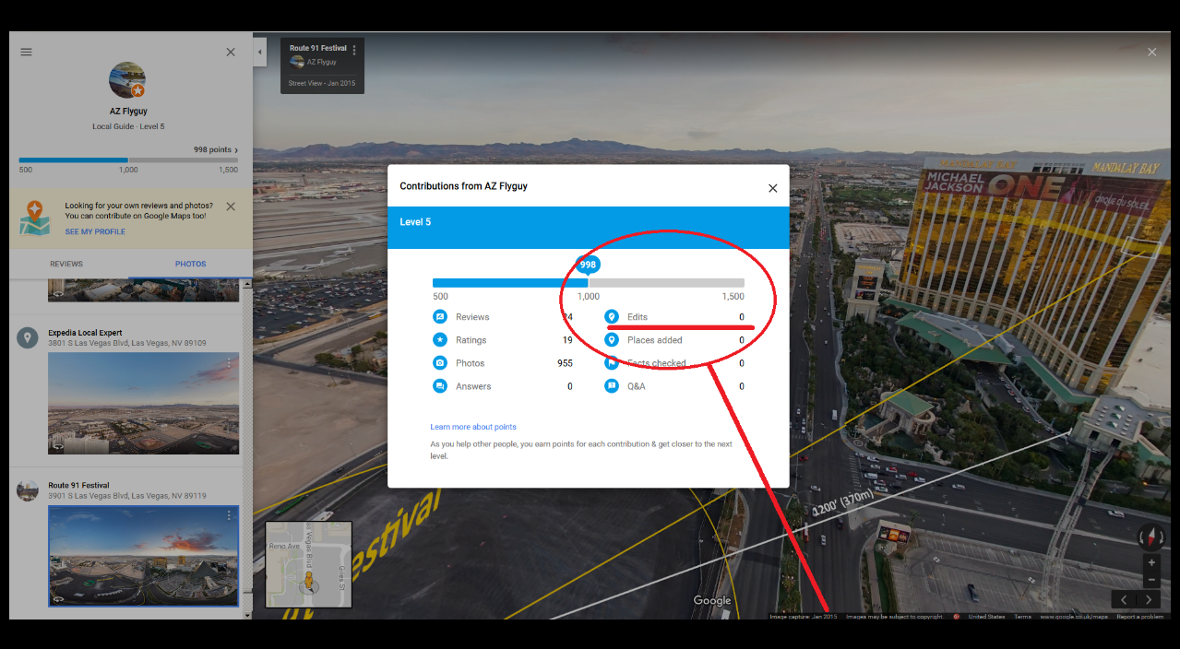Open the Street View card three-dot menu
Viewport: 1180px width, 649px height.
(354, 50)
